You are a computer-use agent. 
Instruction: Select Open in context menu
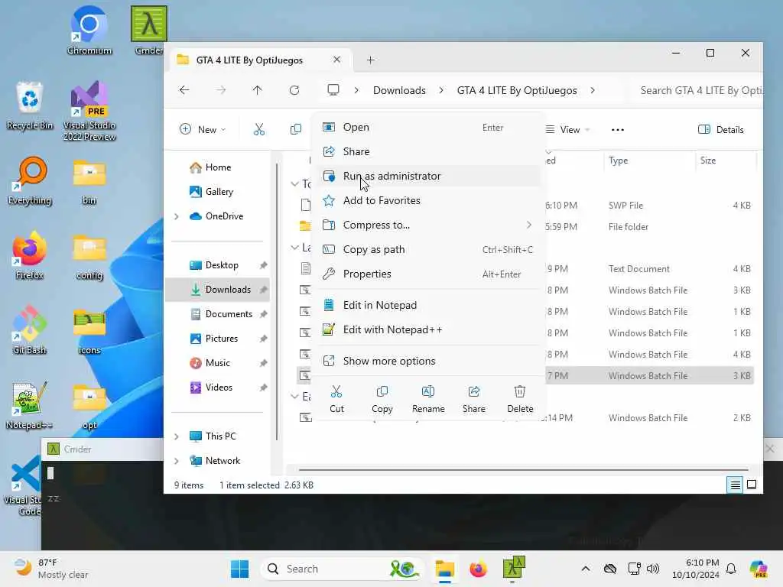[x=427, y=128]
